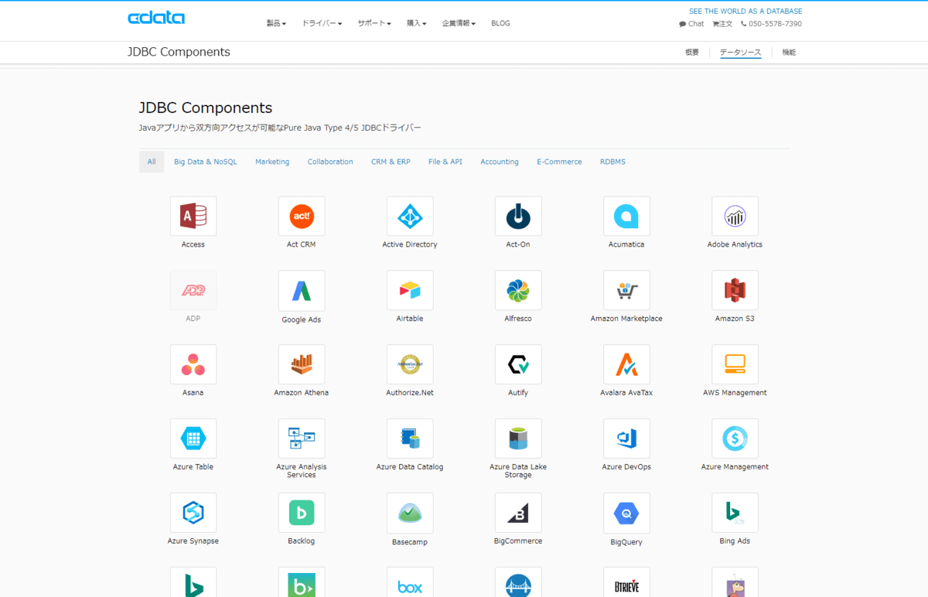Switch to the 機能 page section
Viewport: 928px width, 597px height.
click(788, 52)
